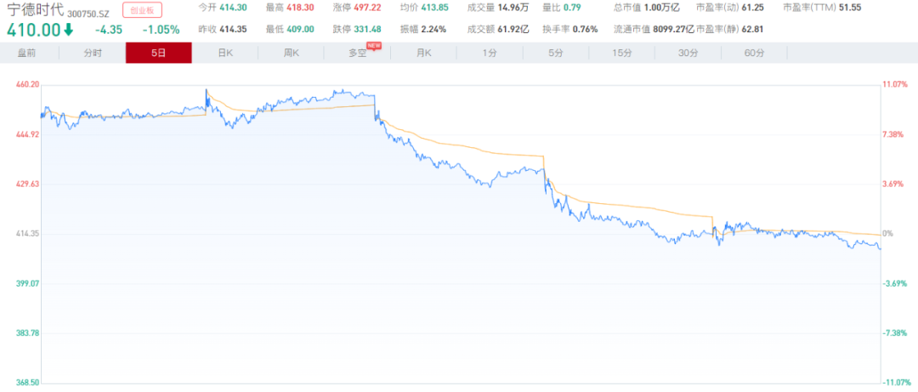This screenshot has width=918, height=392.
Task: Click the 410.00 current price
Action: [32, 30]
